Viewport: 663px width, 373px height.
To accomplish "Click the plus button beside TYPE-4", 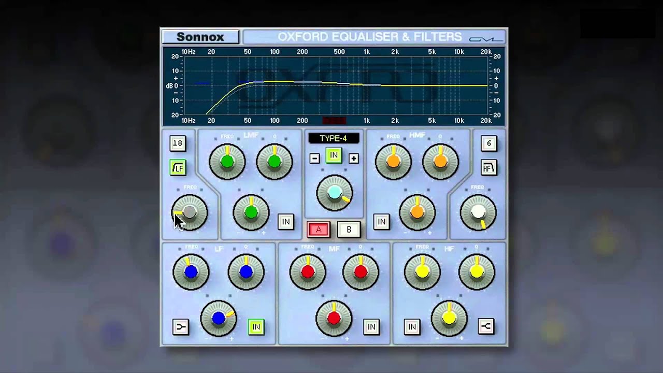I will [x=353, y=159].
